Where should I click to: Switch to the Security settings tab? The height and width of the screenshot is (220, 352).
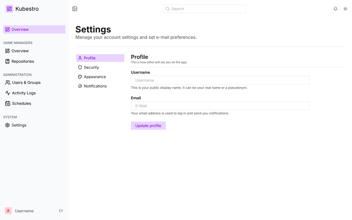(100, 67)
